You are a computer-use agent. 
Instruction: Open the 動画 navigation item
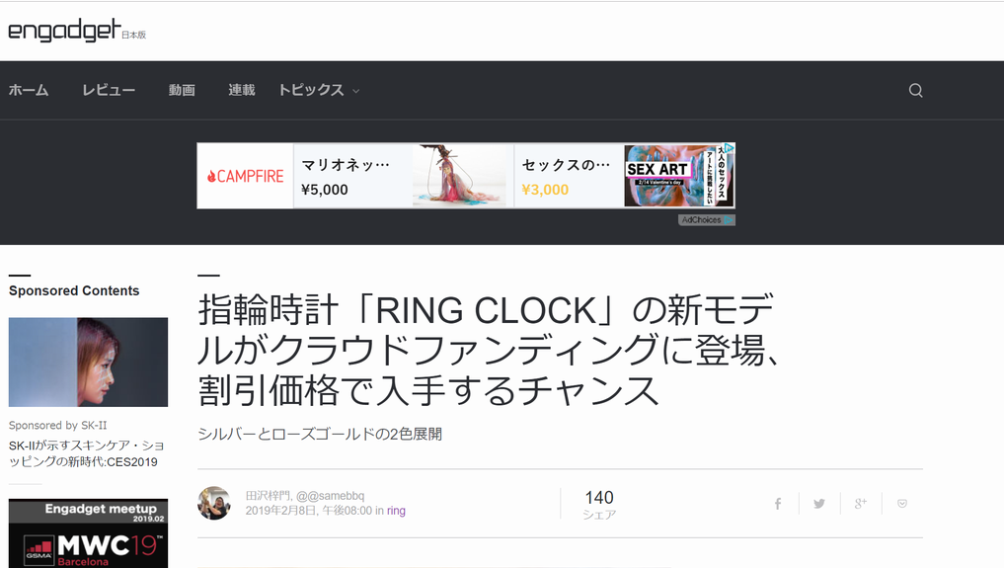(182, 90)
